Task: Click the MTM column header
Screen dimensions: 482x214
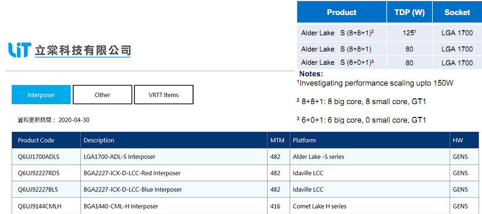Action: pos(277,141)
